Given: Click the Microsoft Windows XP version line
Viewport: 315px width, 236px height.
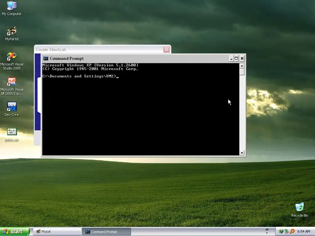Looking at the screenshot, I should point(90,65).
